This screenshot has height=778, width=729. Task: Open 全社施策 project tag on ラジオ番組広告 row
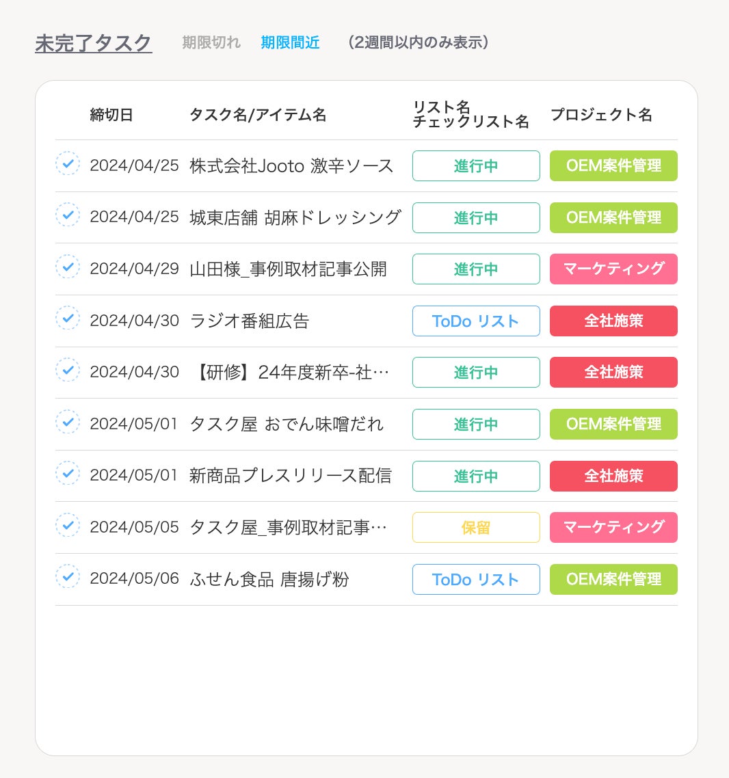coord(613,321)
